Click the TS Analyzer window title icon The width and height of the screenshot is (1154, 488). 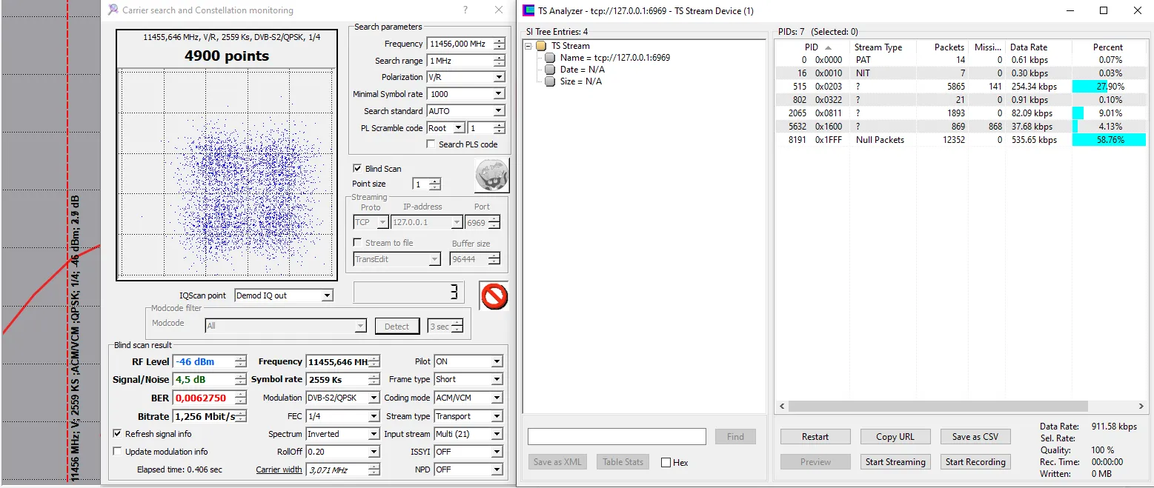tap(528, 10)
